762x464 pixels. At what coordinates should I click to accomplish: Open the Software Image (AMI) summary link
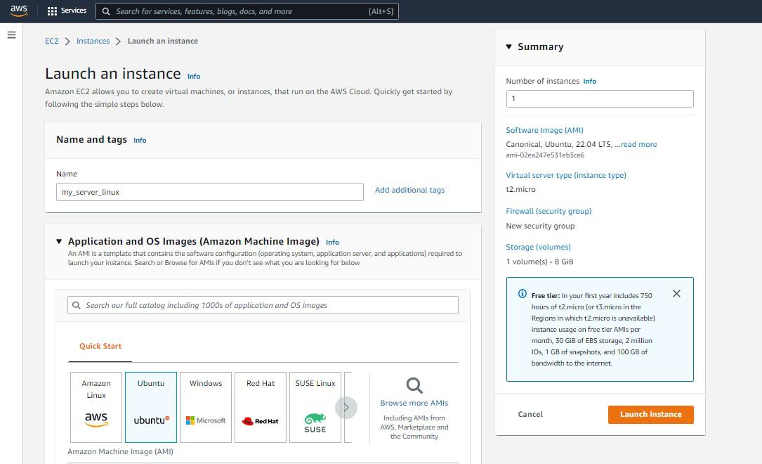(544, 130)
